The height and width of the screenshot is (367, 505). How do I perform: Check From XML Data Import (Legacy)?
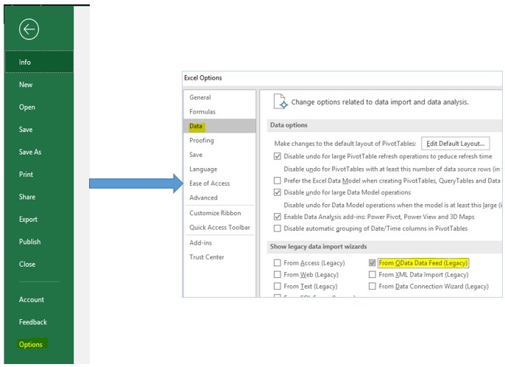[372, 274]
